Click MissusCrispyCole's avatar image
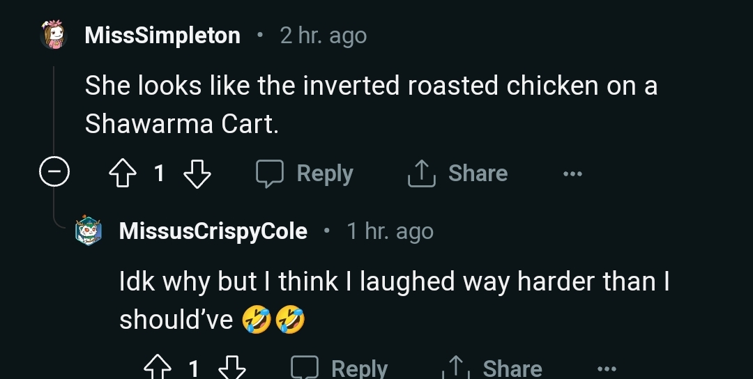 89,231
